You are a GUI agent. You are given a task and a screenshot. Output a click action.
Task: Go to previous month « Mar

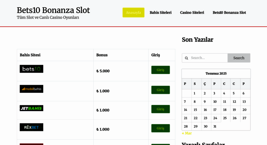pos(187,133)
